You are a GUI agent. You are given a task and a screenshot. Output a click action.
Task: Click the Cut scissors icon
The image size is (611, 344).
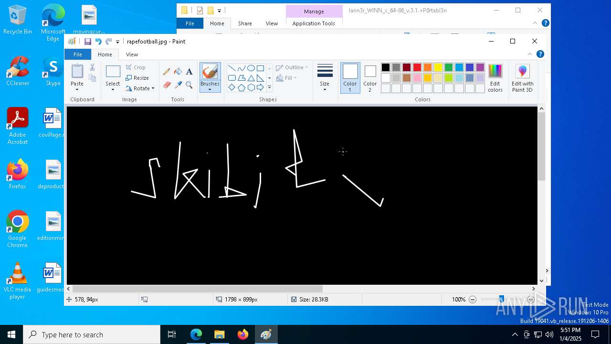(x=92, y=67)
